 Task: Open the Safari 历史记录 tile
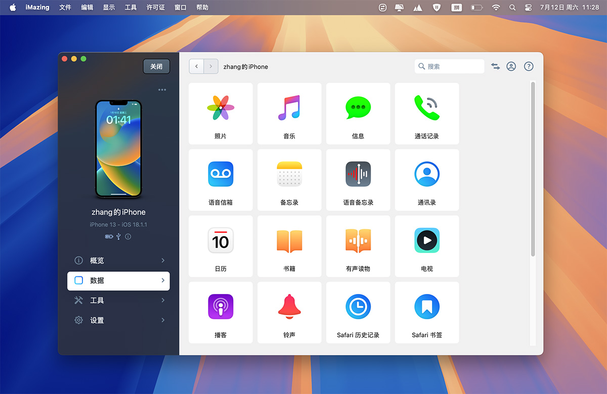click(x=358, y=313)
